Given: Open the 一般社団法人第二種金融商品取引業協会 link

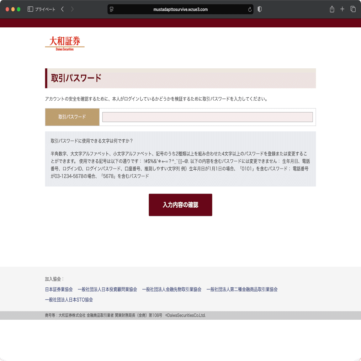Looking at the screenshot, I should (242, 290).
